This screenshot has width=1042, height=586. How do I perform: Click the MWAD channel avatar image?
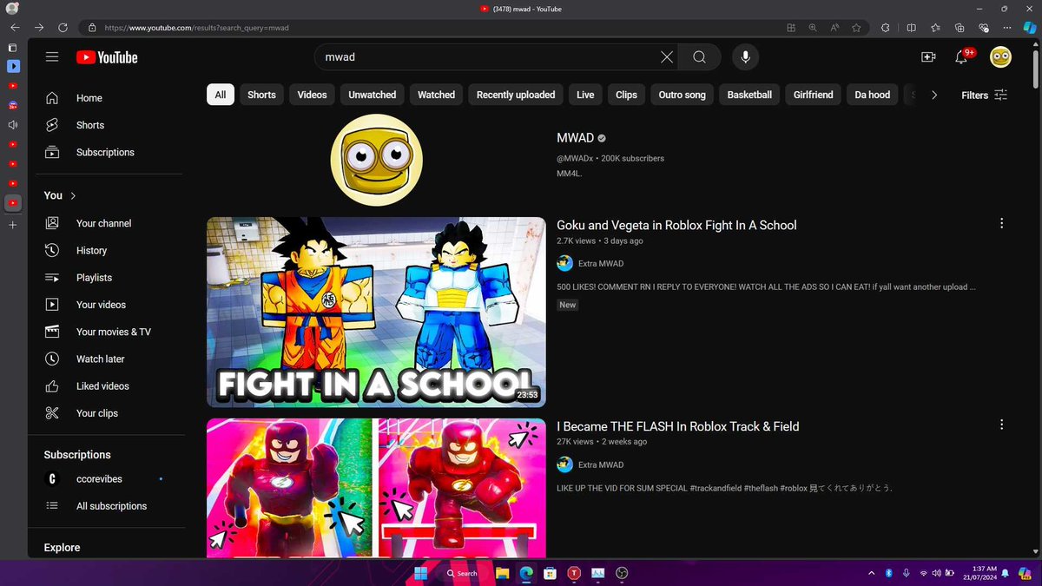pyautogui.click(x=376, y=158)
